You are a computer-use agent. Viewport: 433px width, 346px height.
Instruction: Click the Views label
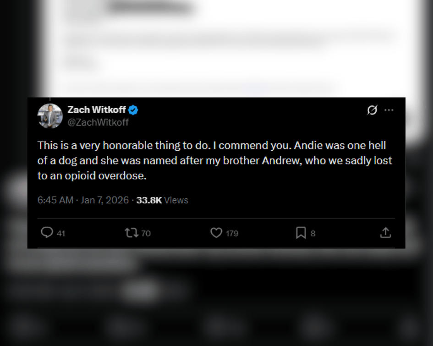coord(176,200)
